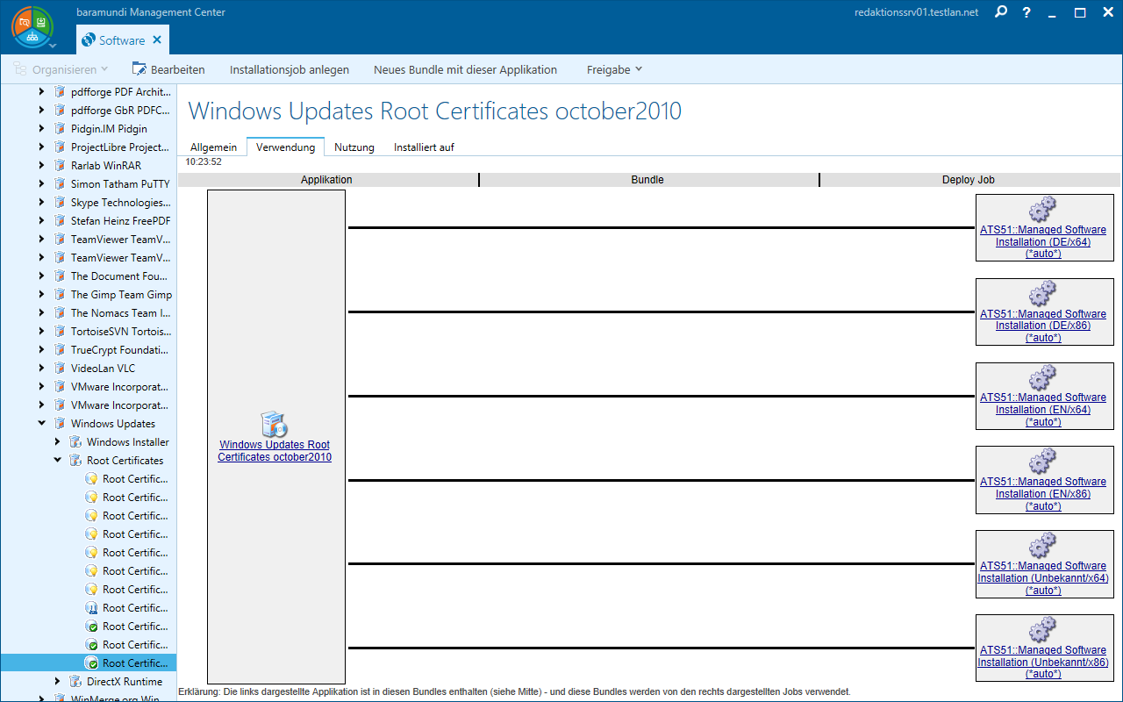Screen dimensions: 1123x702
Task: Click Installationsjob anlegen button
Action: click(290, 69)
